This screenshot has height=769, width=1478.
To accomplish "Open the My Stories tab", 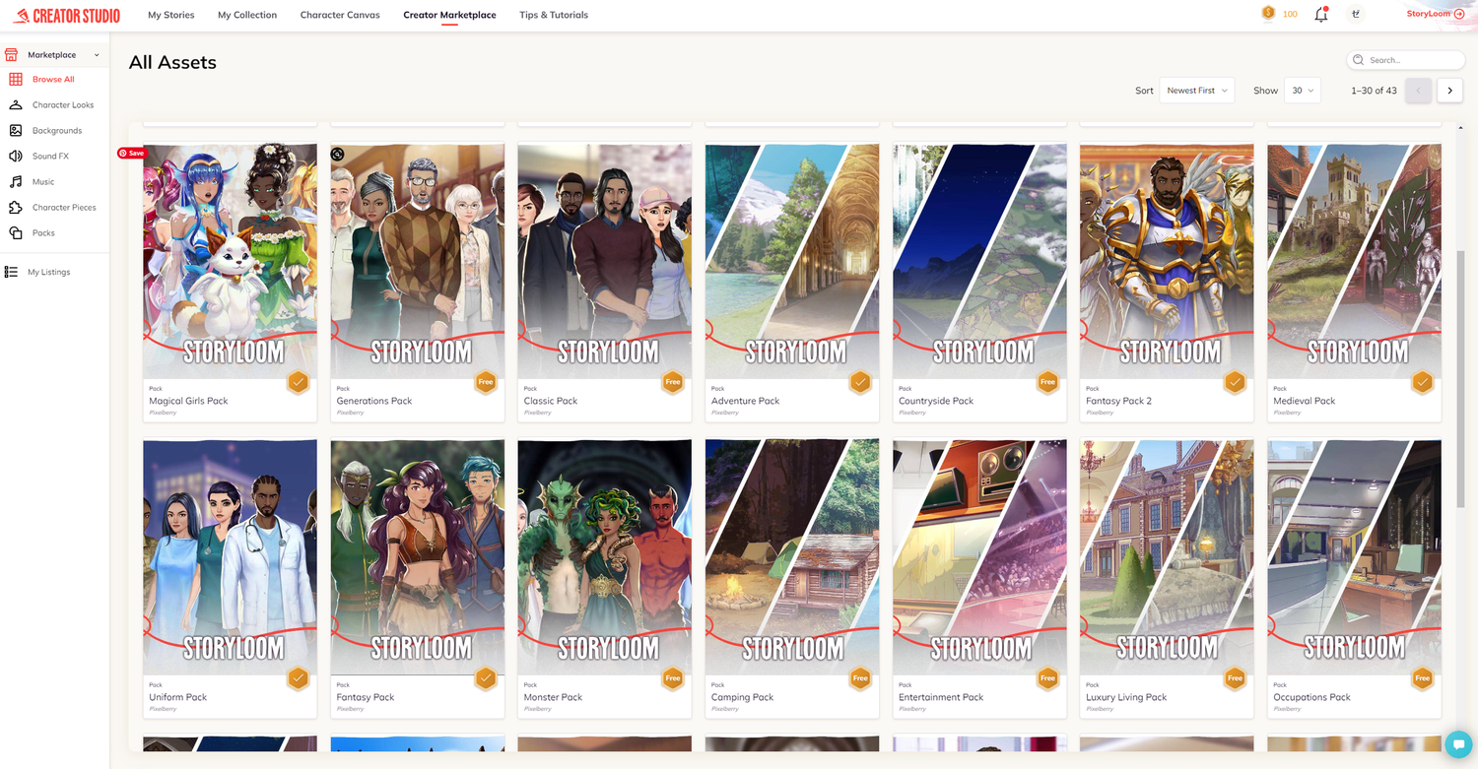I will pyautogui.click(x=171, y=15).
